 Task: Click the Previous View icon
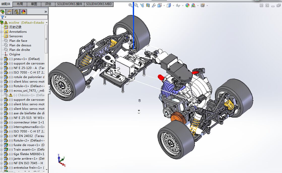142,5
